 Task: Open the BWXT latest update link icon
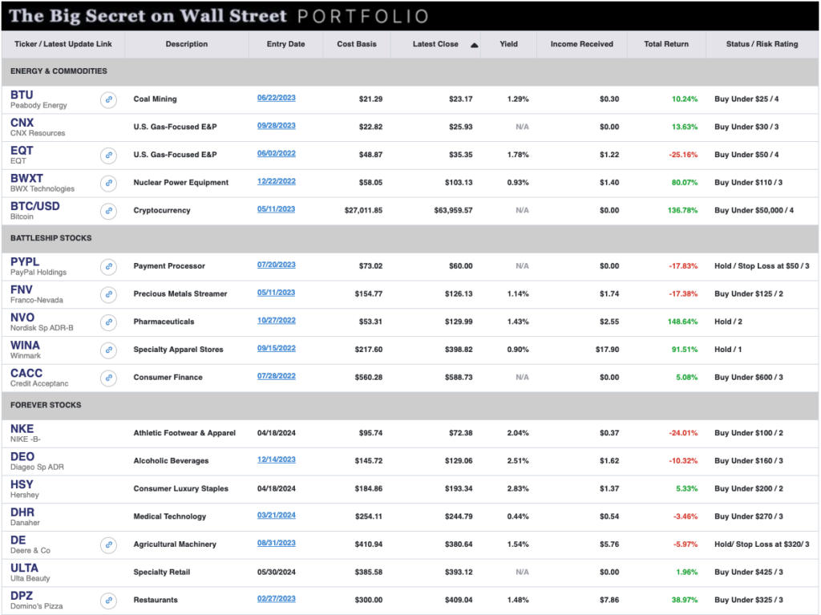[108, 183]
